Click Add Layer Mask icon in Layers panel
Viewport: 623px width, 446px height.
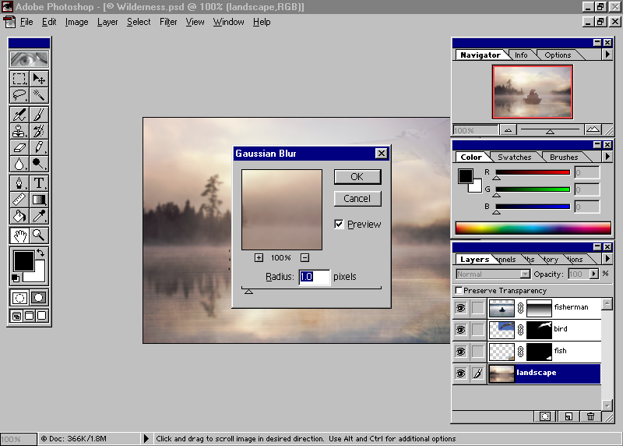pos(545,416)
